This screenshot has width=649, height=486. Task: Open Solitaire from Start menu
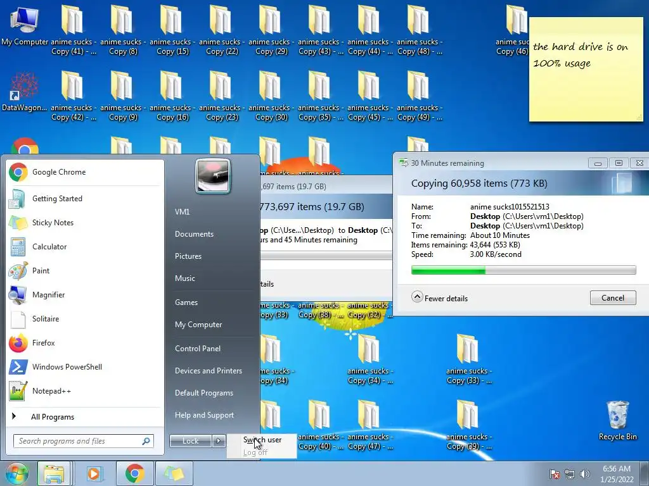point(85,319)
